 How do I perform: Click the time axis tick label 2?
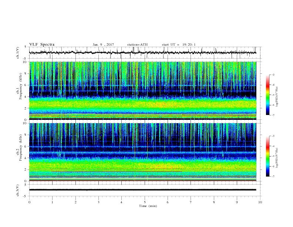coord(75,202)
